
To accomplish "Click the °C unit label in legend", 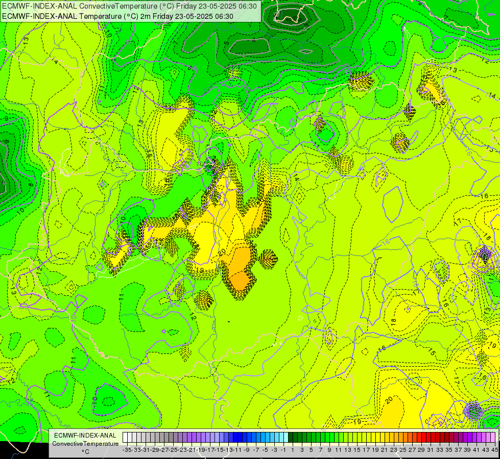I will pos(85,452).
